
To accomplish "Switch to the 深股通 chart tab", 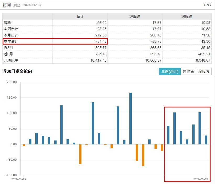I will [x=204, y=72].
